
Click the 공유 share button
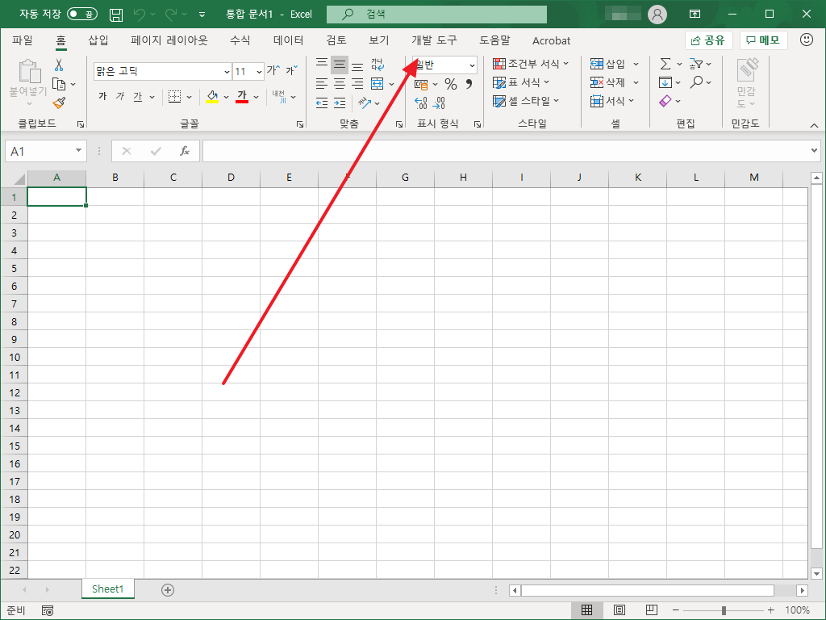point(708,40)
